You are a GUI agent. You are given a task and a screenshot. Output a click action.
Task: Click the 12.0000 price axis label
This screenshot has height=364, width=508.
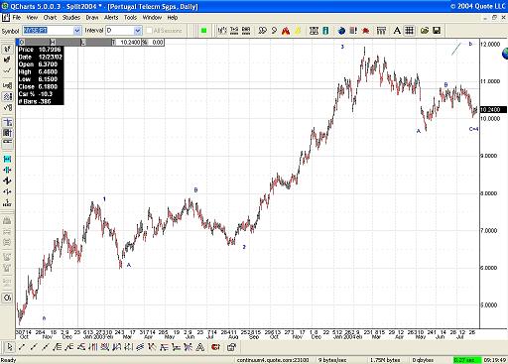coord(490,45)
